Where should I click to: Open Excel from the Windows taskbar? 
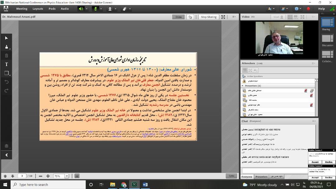pyautogui.click(x=134, y=185)
